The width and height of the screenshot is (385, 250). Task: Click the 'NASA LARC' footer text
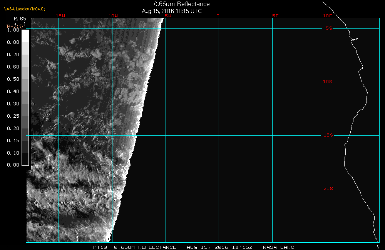pyautogui.click(x=278, y=247)
